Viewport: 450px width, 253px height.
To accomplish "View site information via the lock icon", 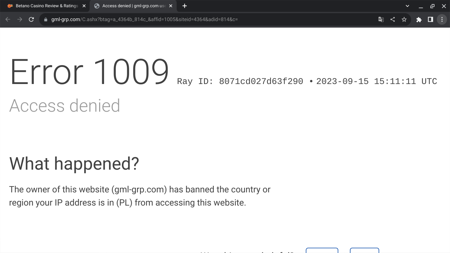I will pos(46,19).
